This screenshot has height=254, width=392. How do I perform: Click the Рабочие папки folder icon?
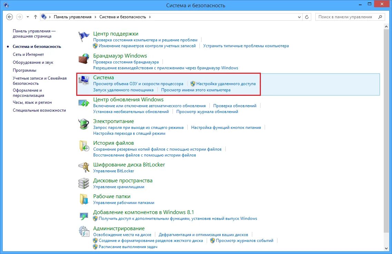pos(84,199)
